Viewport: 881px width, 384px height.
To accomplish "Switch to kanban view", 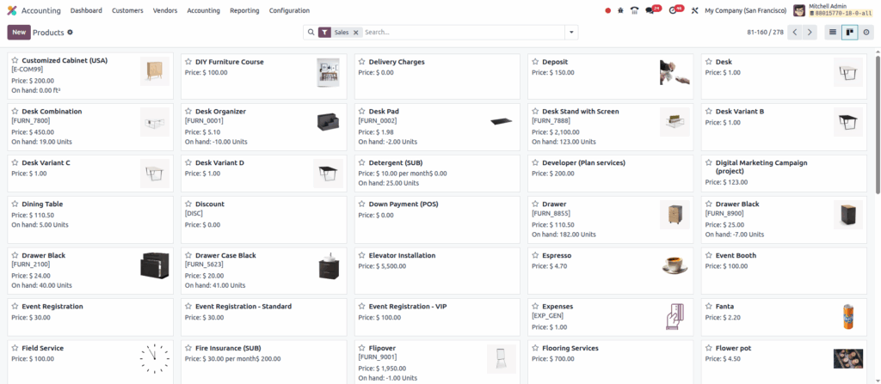I will (849, 33).
